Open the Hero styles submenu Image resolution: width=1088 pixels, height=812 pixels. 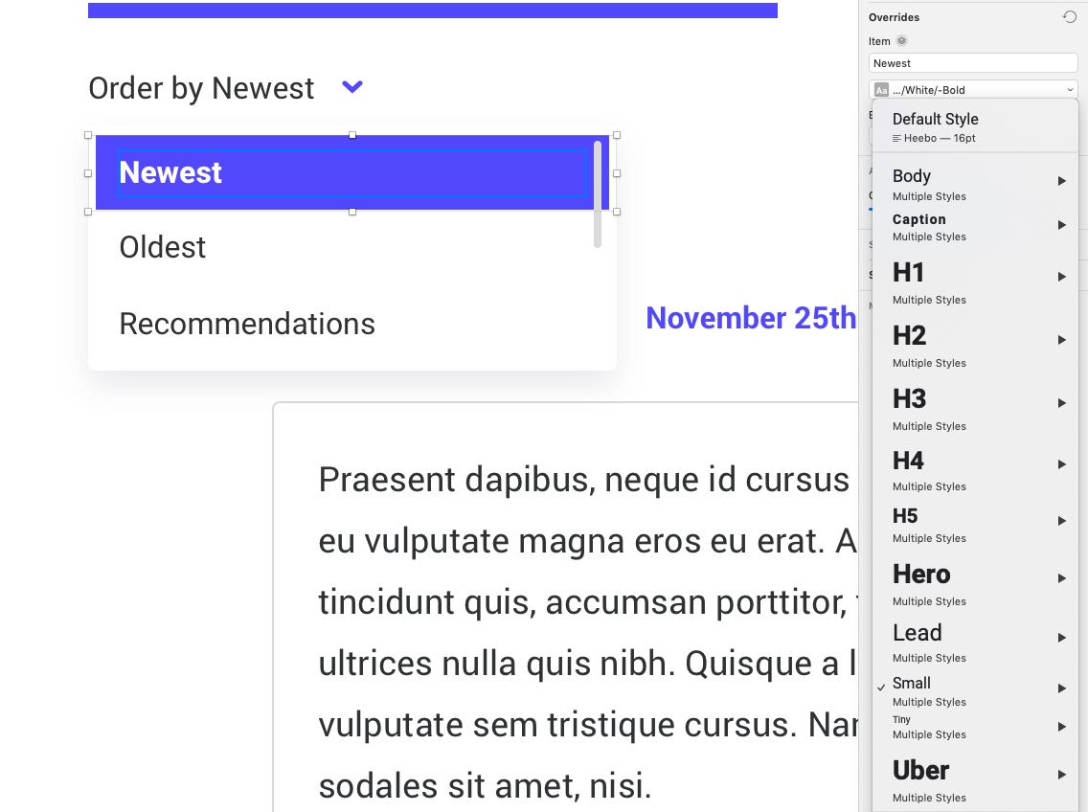click(975, 583)
